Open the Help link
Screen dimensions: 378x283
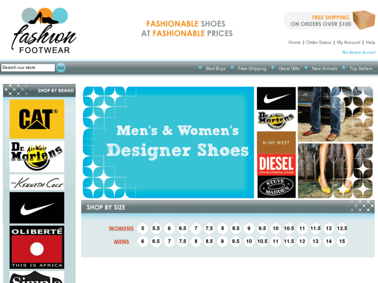point(371,43)
